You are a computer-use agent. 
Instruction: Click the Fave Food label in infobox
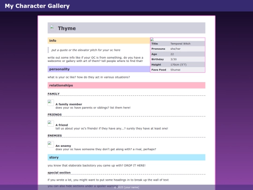pyautogui.click(x=159, y=70)
